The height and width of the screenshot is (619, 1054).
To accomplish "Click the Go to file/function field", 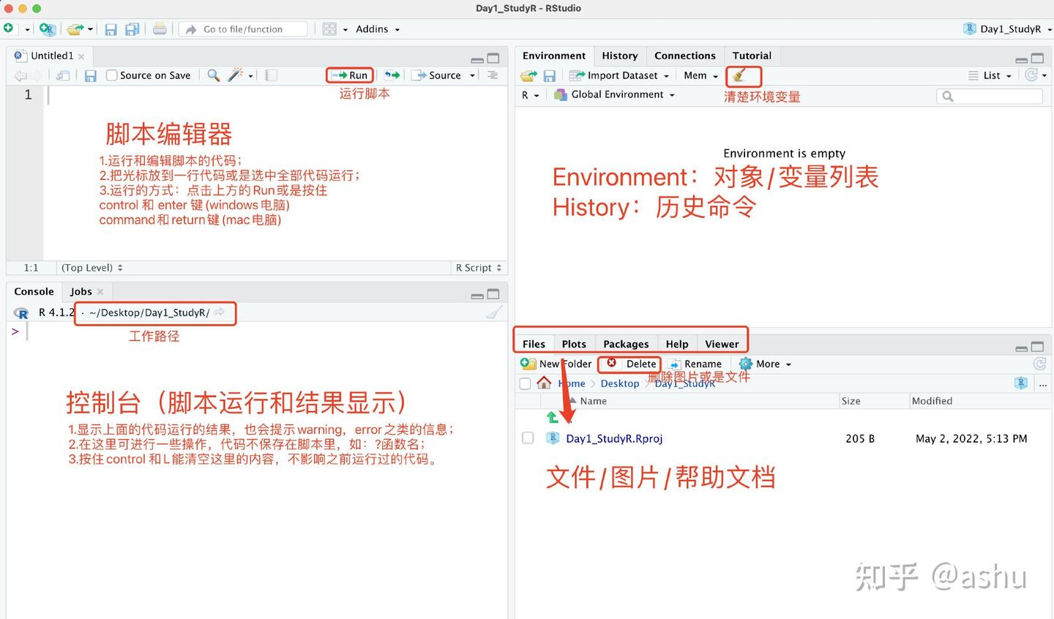I will [244, 29].
